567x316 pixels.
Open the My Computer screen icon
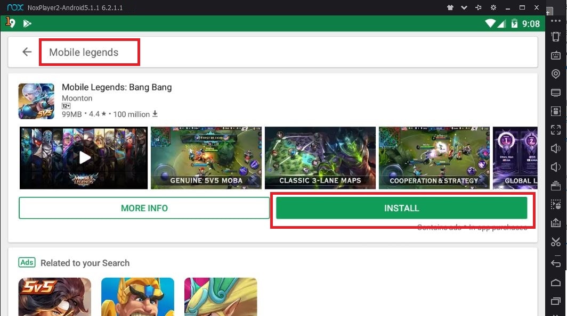tap(556, 93)
